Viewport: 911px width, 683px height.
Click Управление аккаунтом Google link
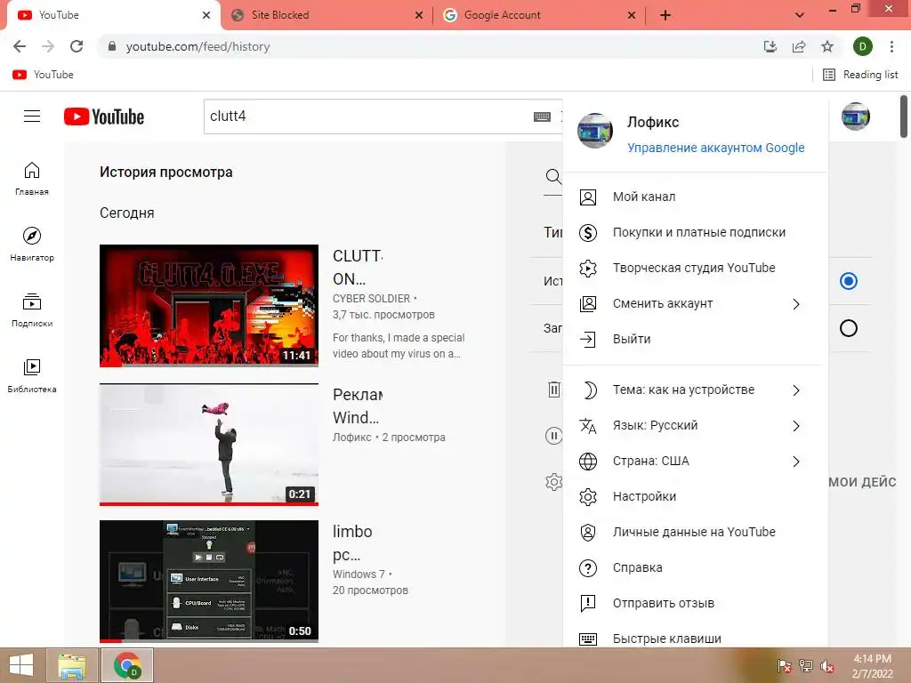[715, 148]
